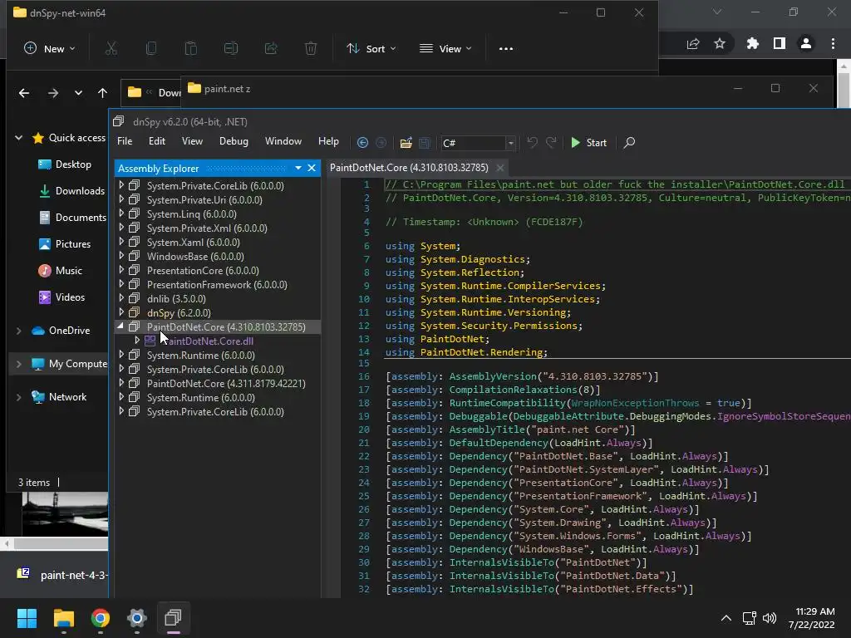Image resolution: width=851 pixels, height=638 pixels.
Task: Expand the PaintDotNet.Core.dll module node
Action: click(138, 341)
